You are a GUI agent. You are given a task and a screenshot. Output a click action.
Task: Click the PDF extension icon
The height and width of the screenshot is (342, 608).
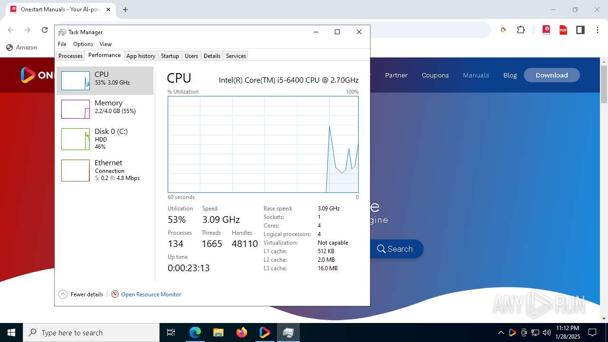pos(563,30)
